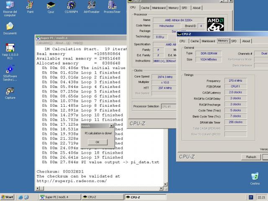Viewport: 268px width, 201px height.
Task: Click the FSB:DRAM CPU/11 value
Action: click(235, 87)
